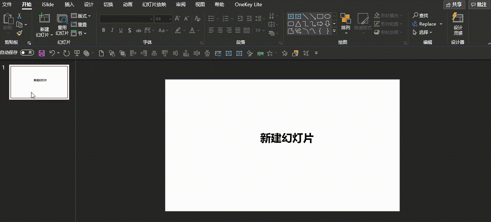Click the clear formatting icon
Image resolution: width=491 pixels, height=222 pixels.
pyautogui.click(x=197, y=19)
